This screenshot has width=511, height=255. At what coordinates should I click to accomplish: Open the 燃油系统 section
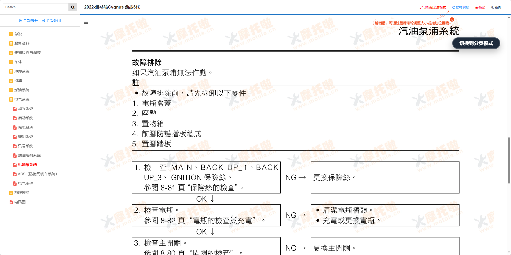pyautogui.click(x=22, y=90)
